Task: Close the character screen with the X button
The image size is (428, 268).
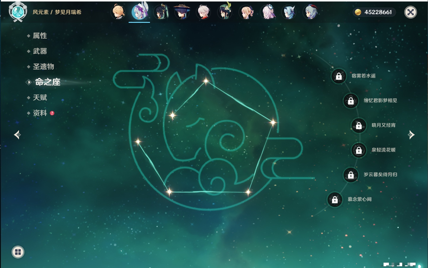Action: coord(411,12)
